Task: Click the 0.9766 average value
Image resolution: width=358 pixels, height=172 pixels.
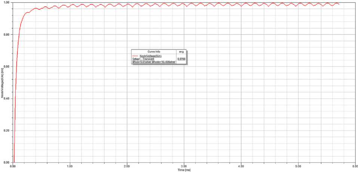Action: pyautogui.click(x=181, y=59)
